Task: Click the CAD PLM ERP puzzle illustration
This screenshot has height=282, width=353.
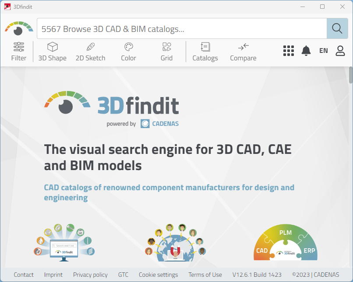Action: pos(286,242)
